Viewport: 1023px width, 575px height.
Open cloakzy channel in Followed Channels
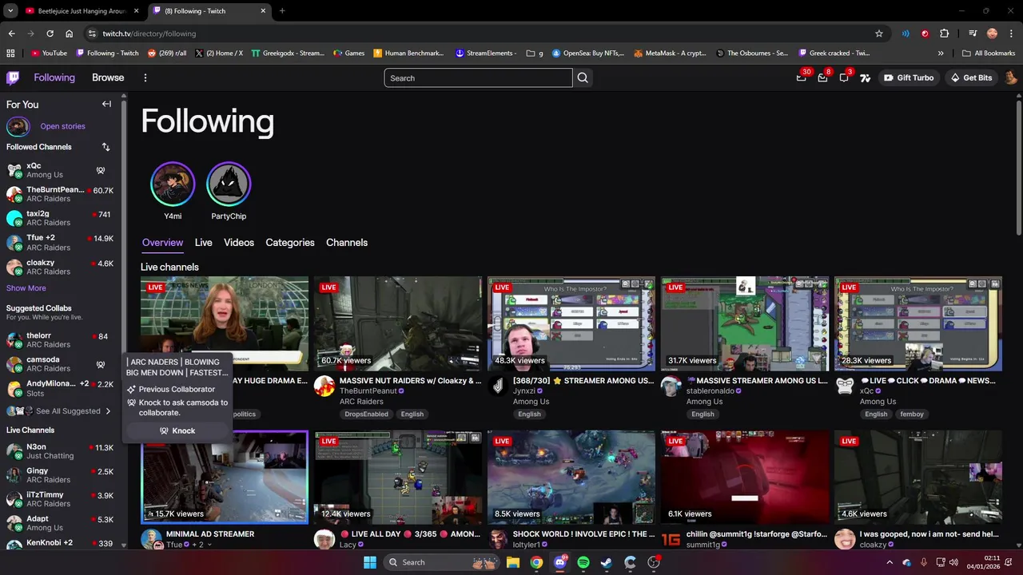point(60,267)
